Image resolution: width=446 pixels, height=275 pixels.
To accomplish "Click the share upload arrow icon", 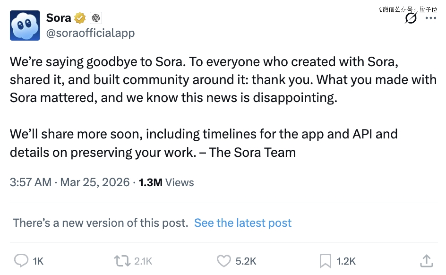I will coord(426,261).
